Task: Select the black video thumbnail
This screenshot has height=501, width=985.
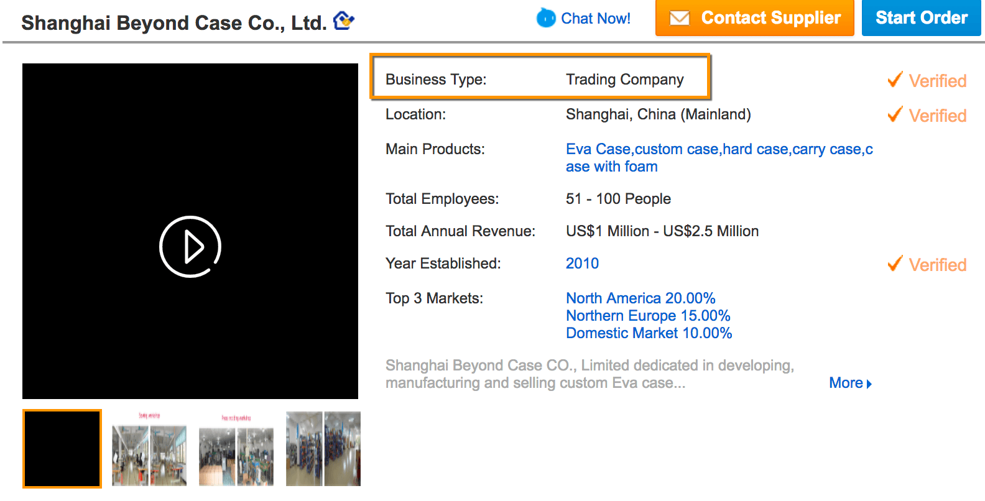Action: [62, 449]
